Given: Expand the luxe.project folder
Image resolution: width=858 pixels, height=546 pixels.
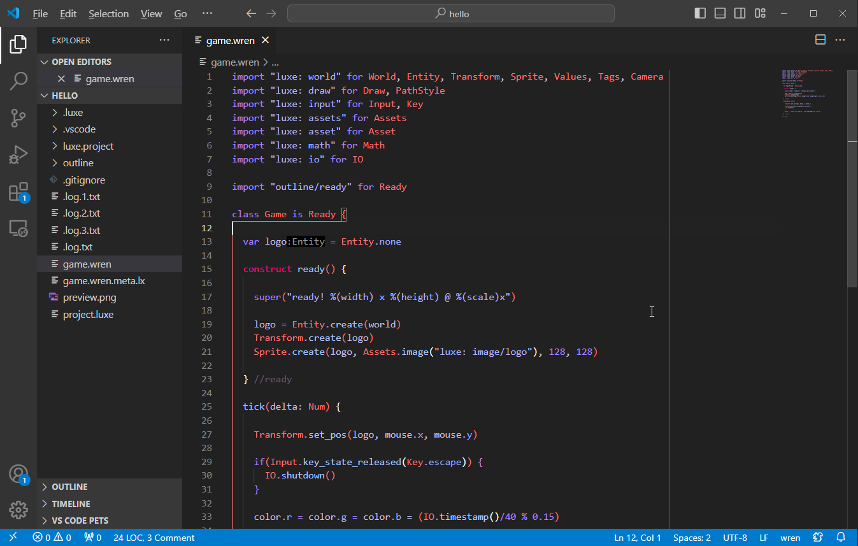Looking at the screenshot, I should 110,146.
